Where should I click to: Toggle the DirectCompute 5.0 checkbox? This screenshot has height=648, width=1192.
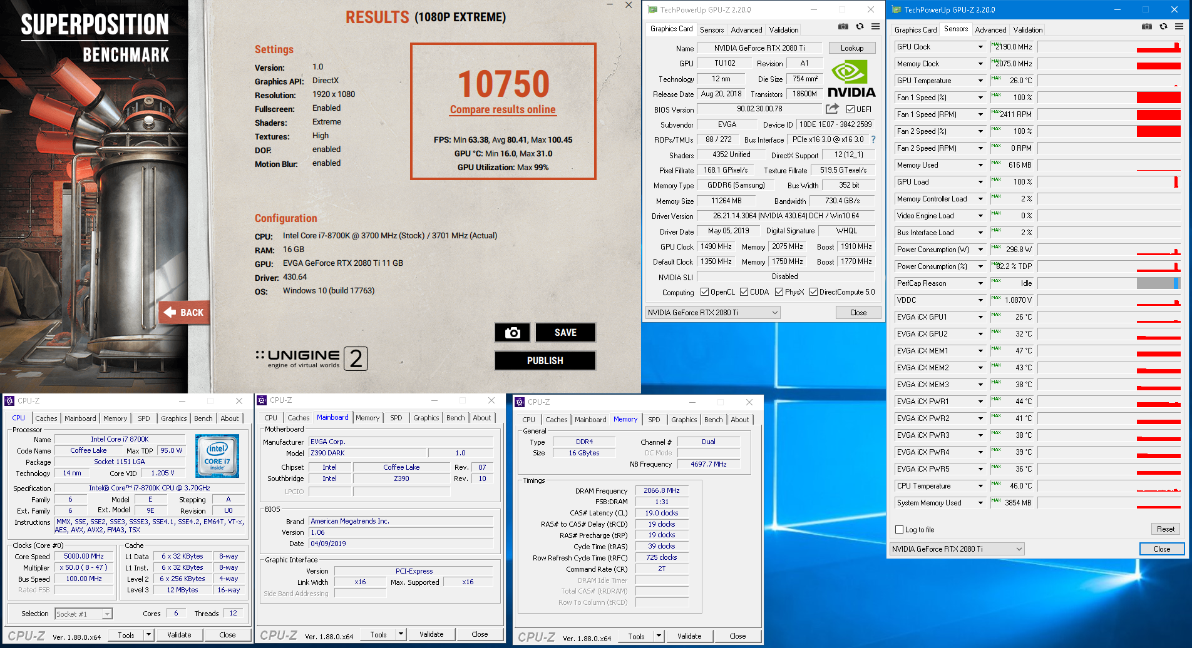coord(813,292)
